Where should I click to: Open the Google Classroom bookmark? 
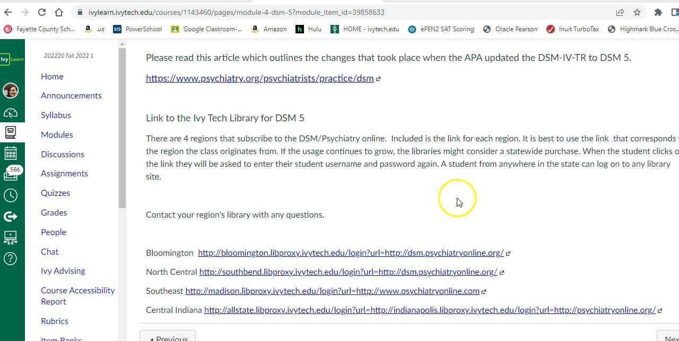coord(207,29)
